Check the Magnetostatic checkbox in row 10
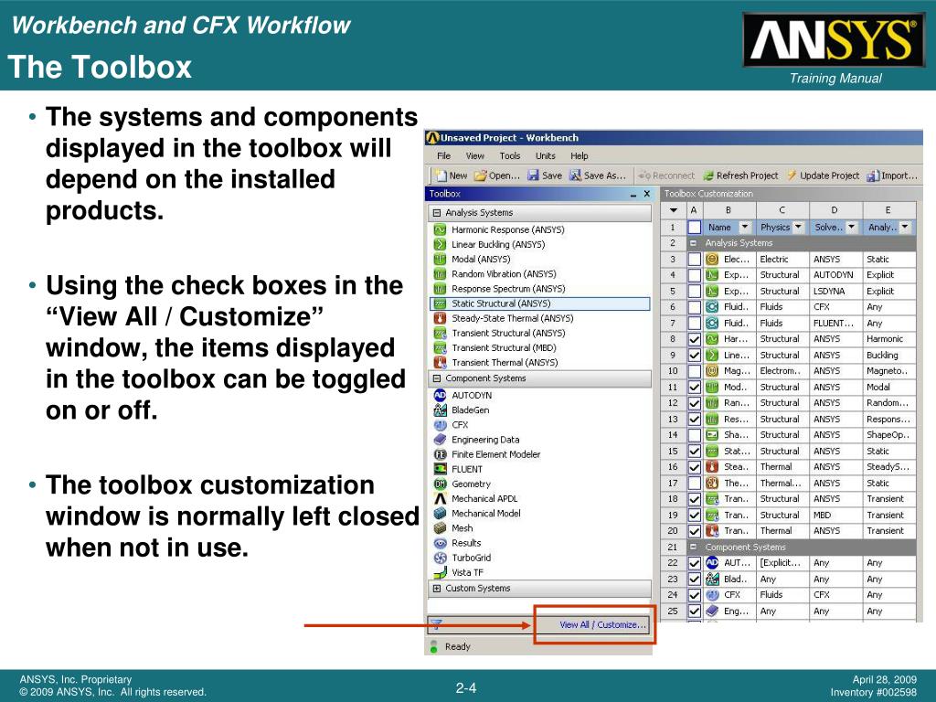 pyautogui.click(x=694, y=371)
